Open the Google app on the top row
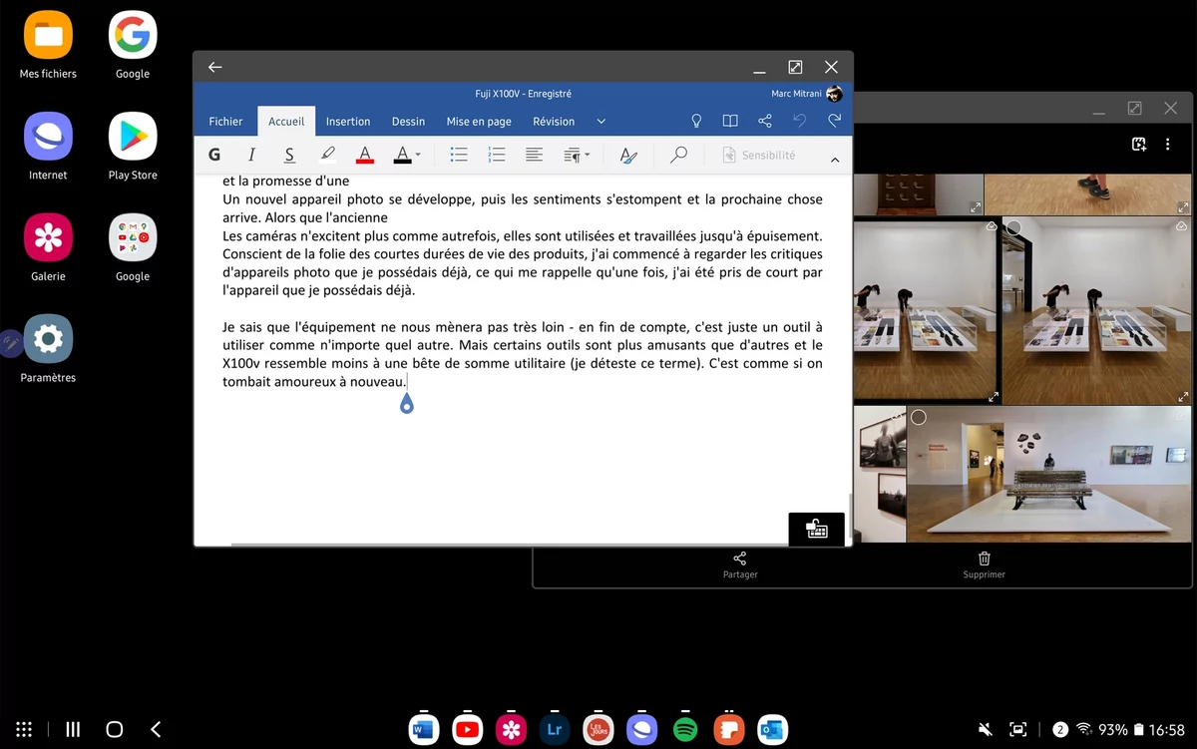The width and height of the screenshot is (1197, 749). (133, 46)
